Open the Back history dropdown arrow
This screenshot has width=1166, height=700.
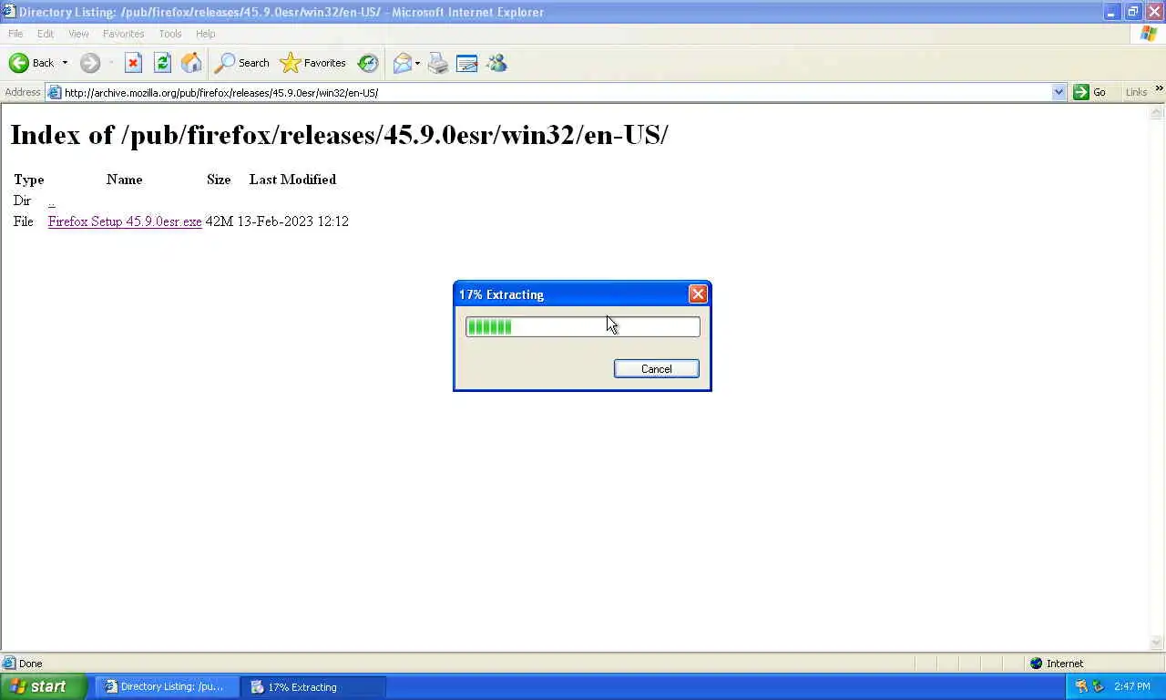point(65,63)
